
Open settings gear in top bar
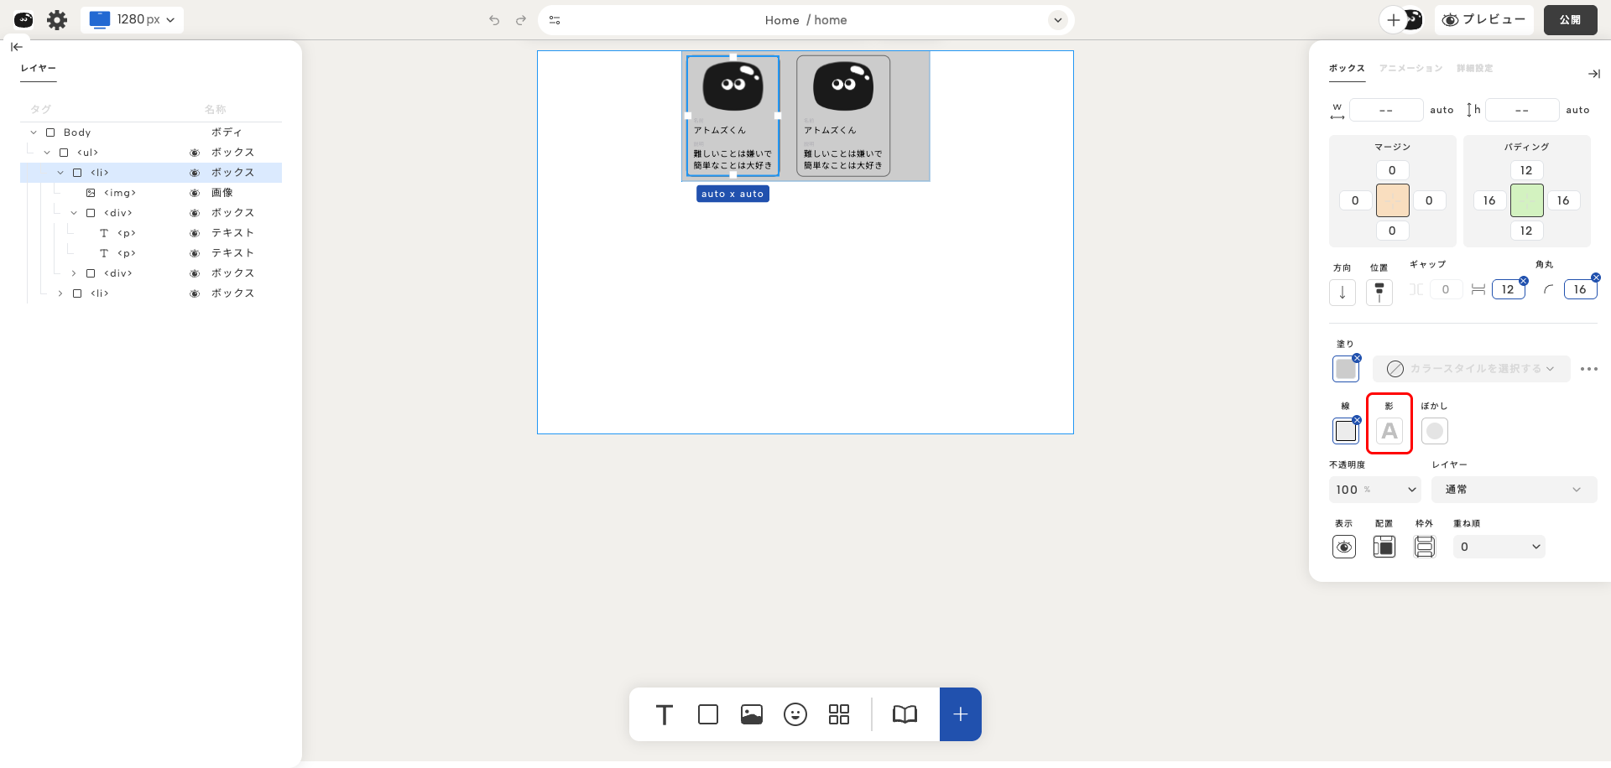click(57, 20)
